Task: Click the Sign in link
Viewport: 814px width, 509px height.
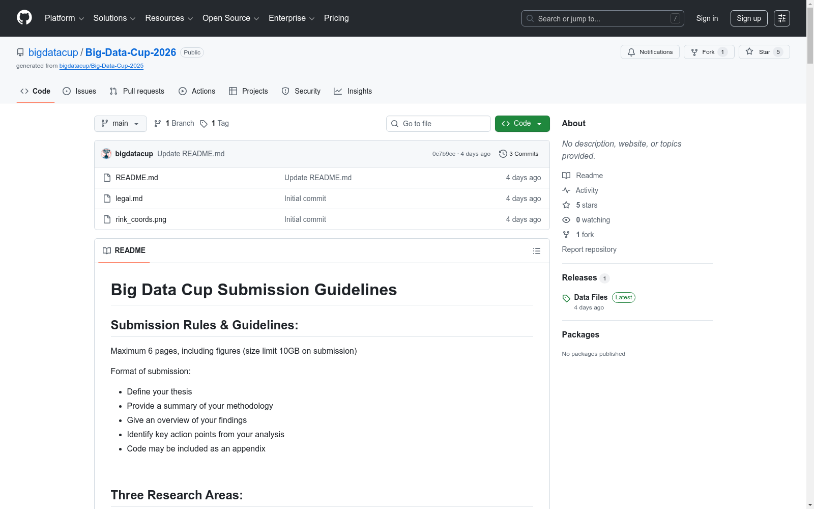Action: click(707, 18)
